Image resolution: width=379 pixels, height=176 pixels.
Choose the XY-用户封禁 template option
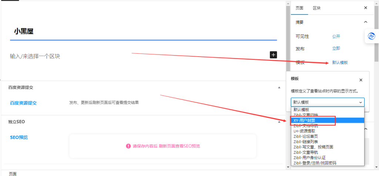coord(328,120)
